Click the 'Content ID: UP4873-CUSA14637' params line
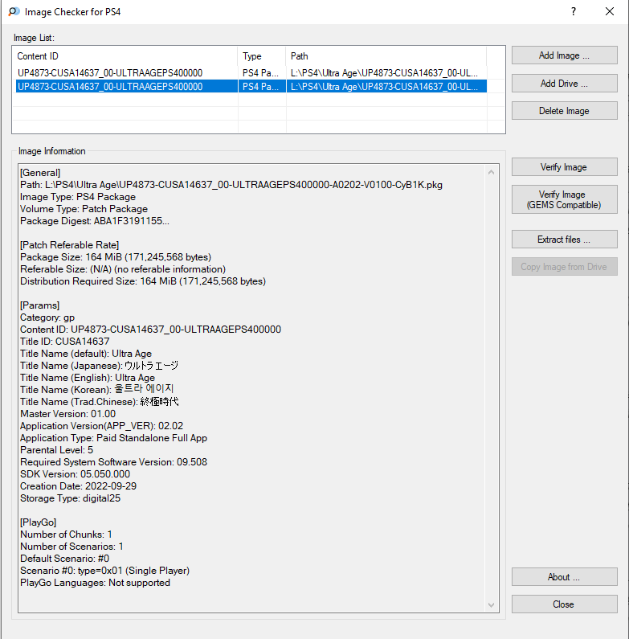 151,330
